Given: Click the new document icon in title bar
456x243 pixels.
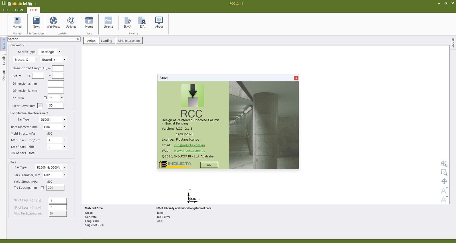Looking at the screenshot, I should [9, 3].
